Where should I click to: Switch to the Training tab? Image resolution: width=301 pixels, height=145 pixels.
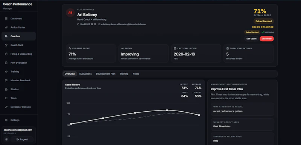pyautogui.click(x=124, y=74)
